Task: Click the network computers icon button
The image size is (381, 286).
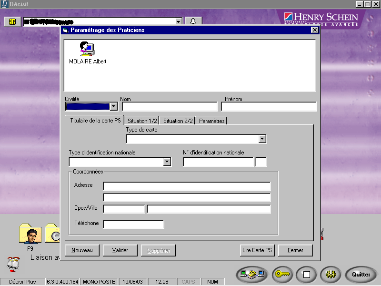Action: click(x=252, y=274)
